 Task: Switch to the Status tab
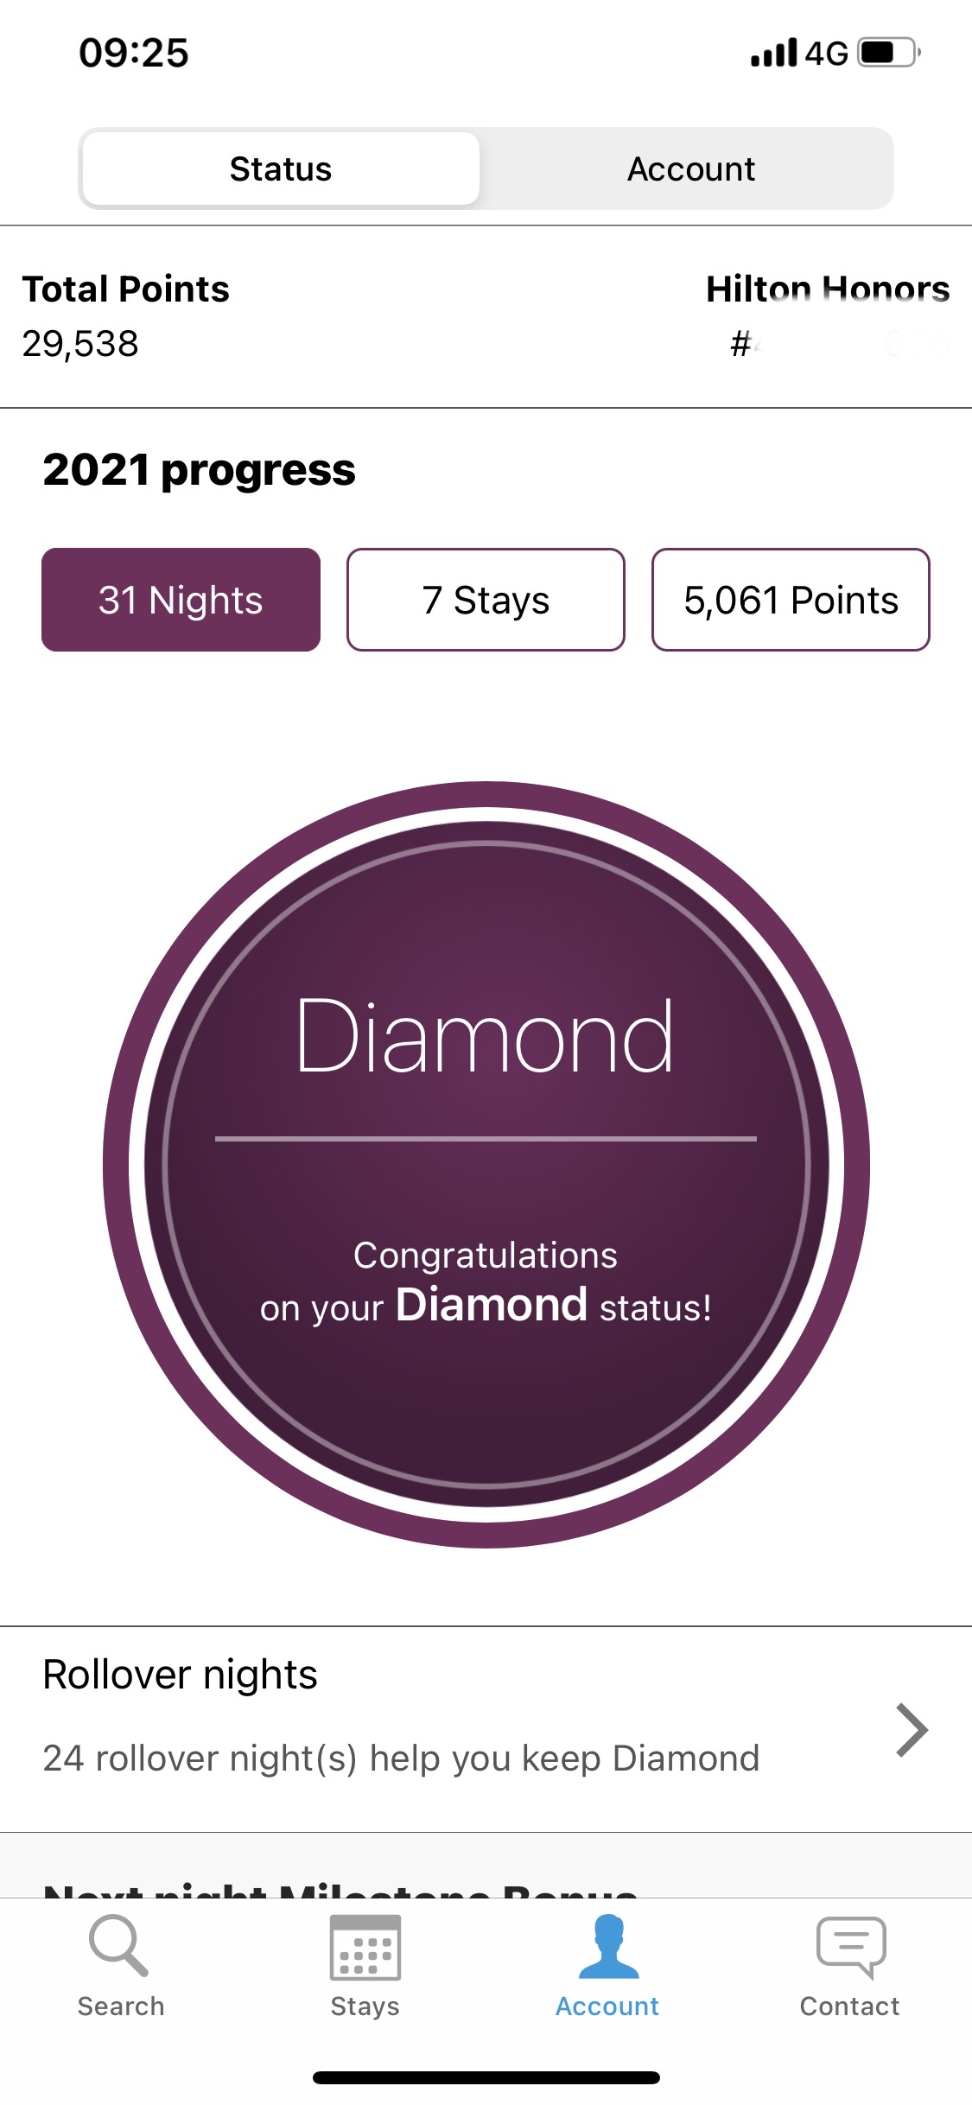point(281,169)
